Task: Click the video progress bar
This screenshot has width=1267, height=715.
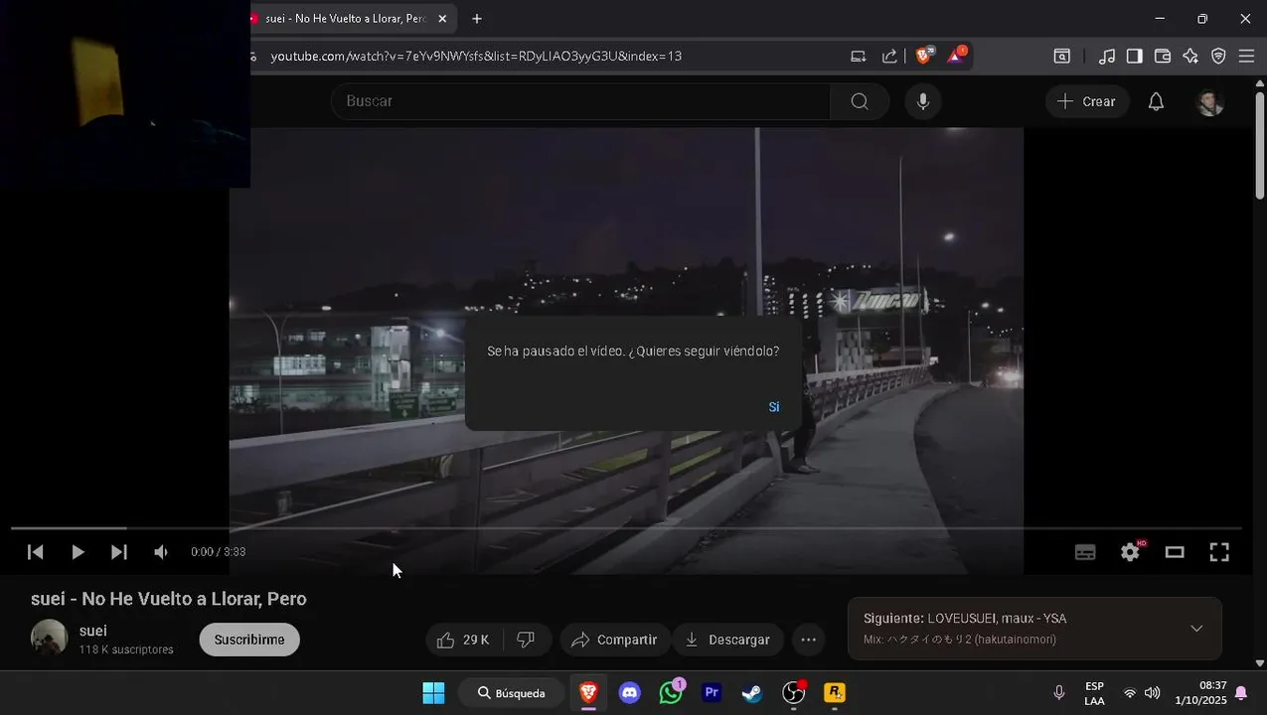Action: (626, 528)
